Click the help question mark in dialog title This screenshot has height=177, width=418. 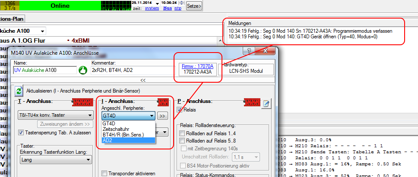tap(249, 50)
